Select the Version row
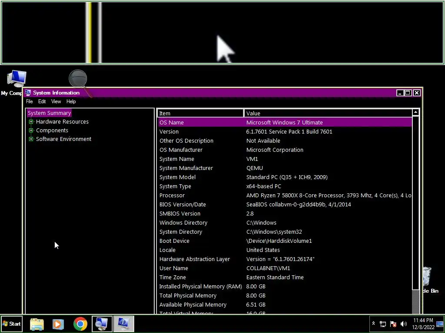 (x=285, y=132)
